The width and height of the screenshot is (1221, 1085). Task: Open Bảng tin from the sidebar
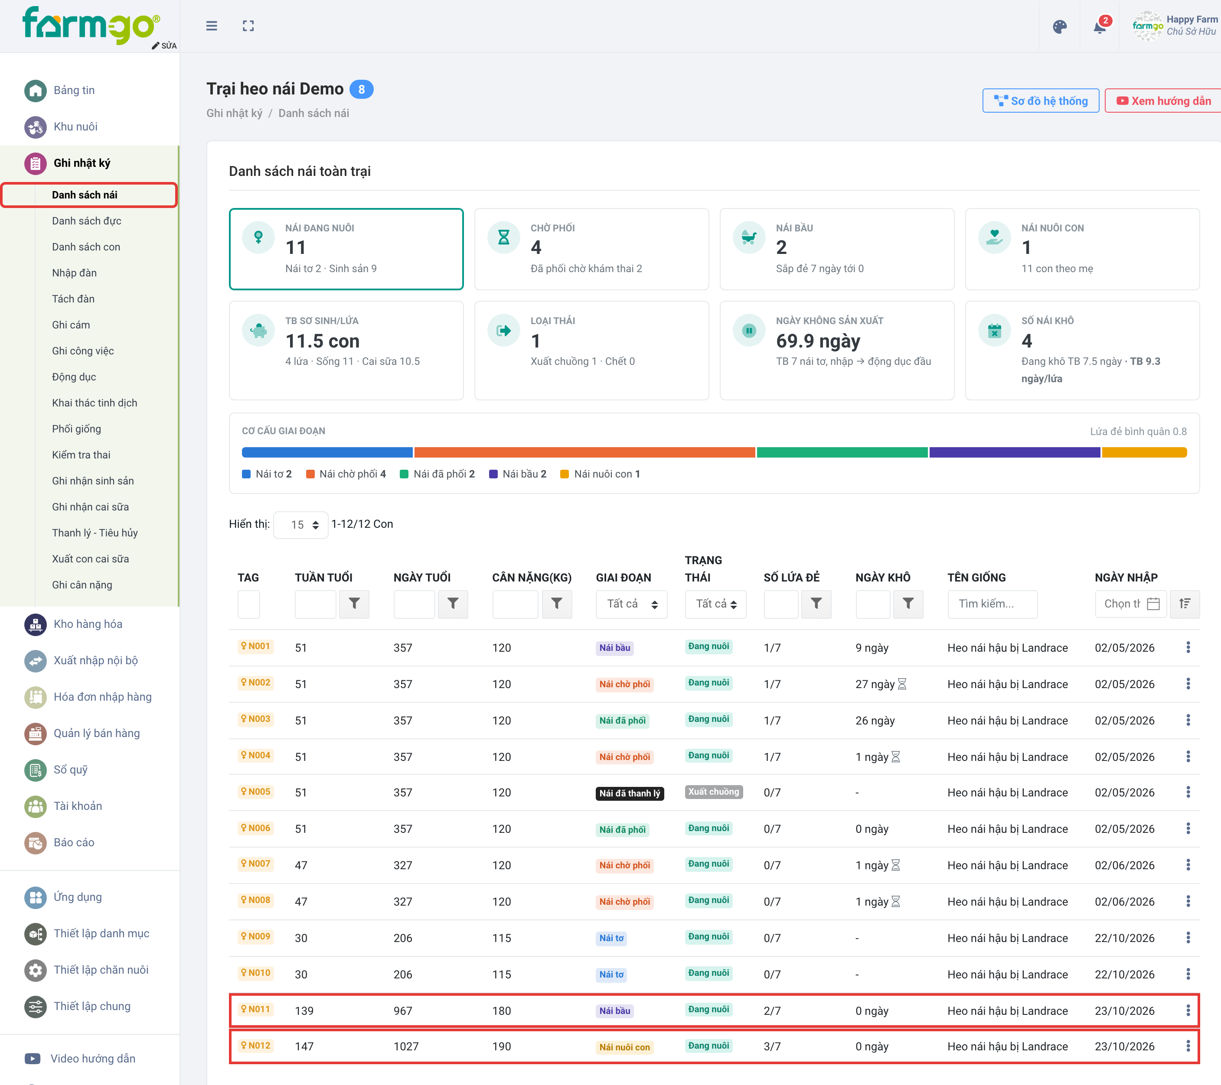[74, 90]
